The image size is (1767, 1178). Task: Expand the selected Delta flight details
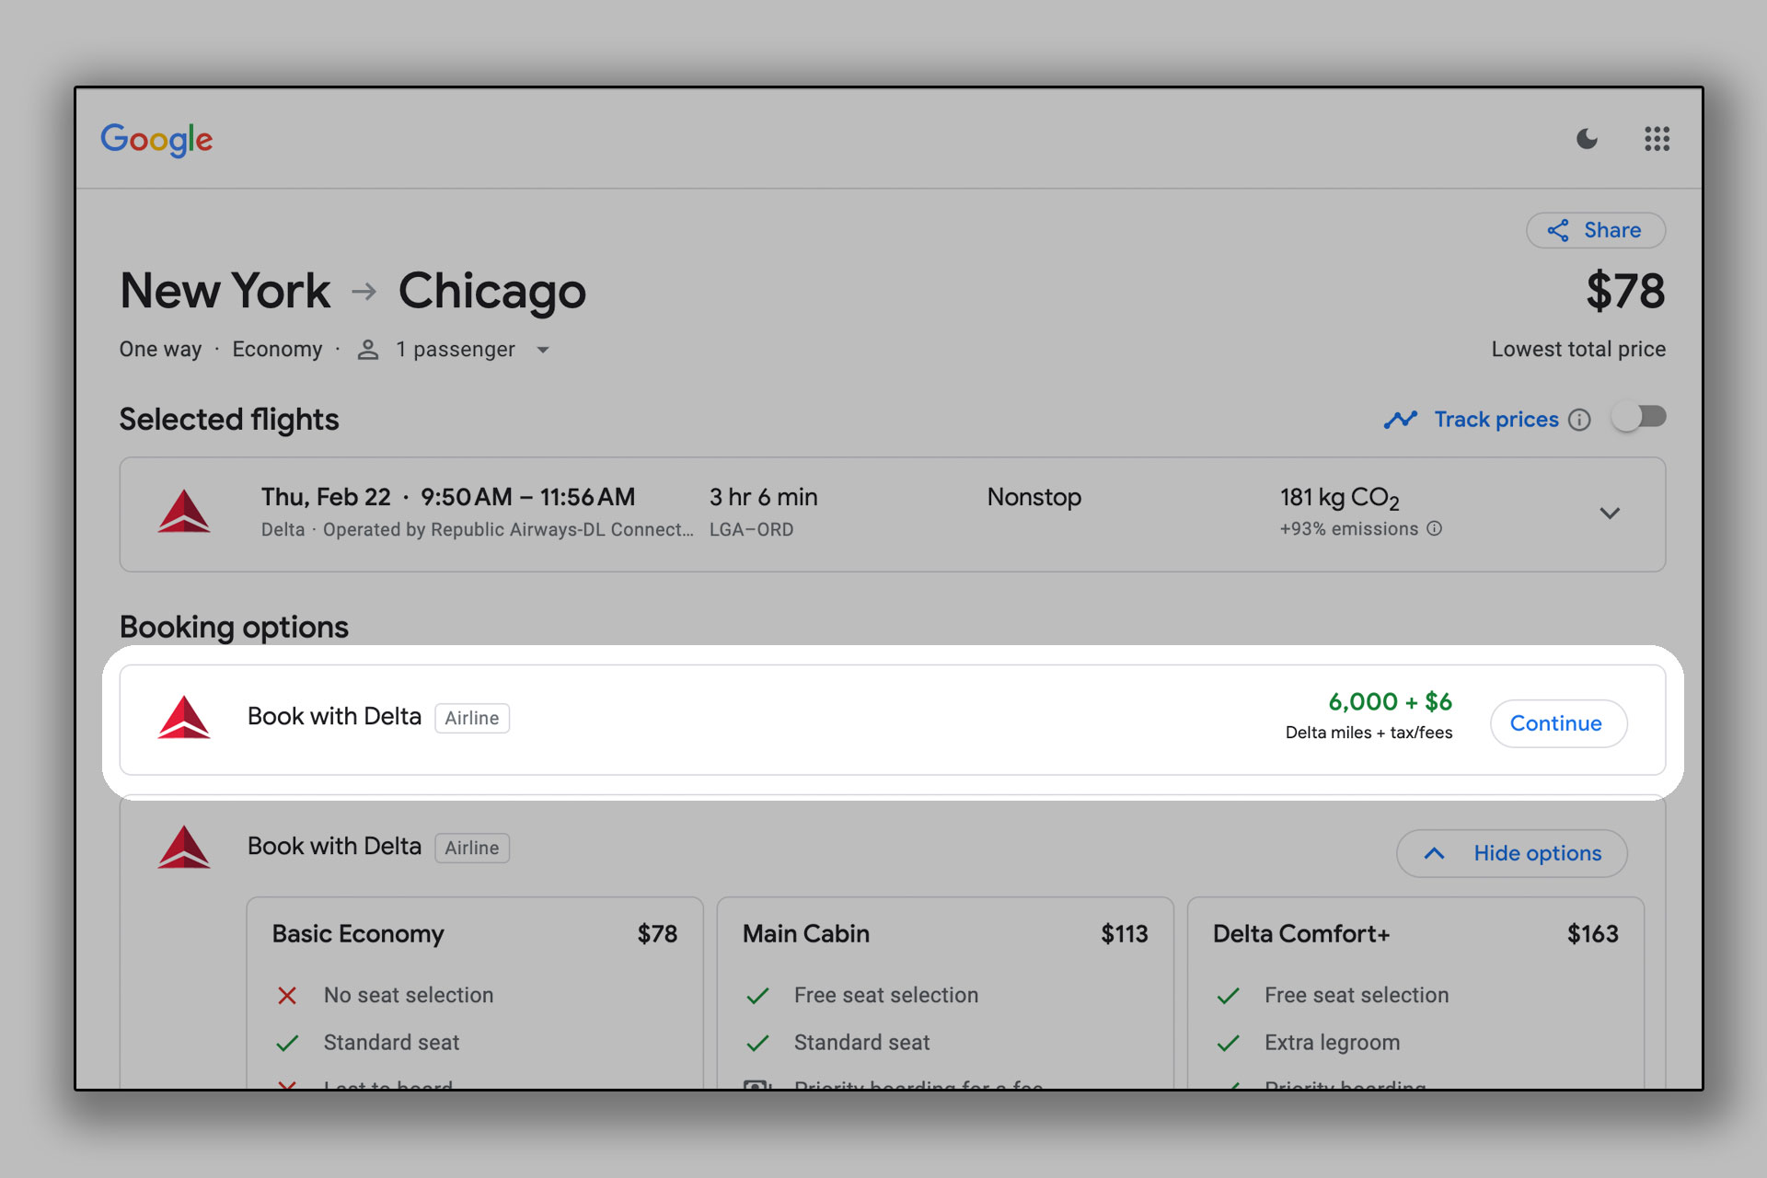(1609, 514)
